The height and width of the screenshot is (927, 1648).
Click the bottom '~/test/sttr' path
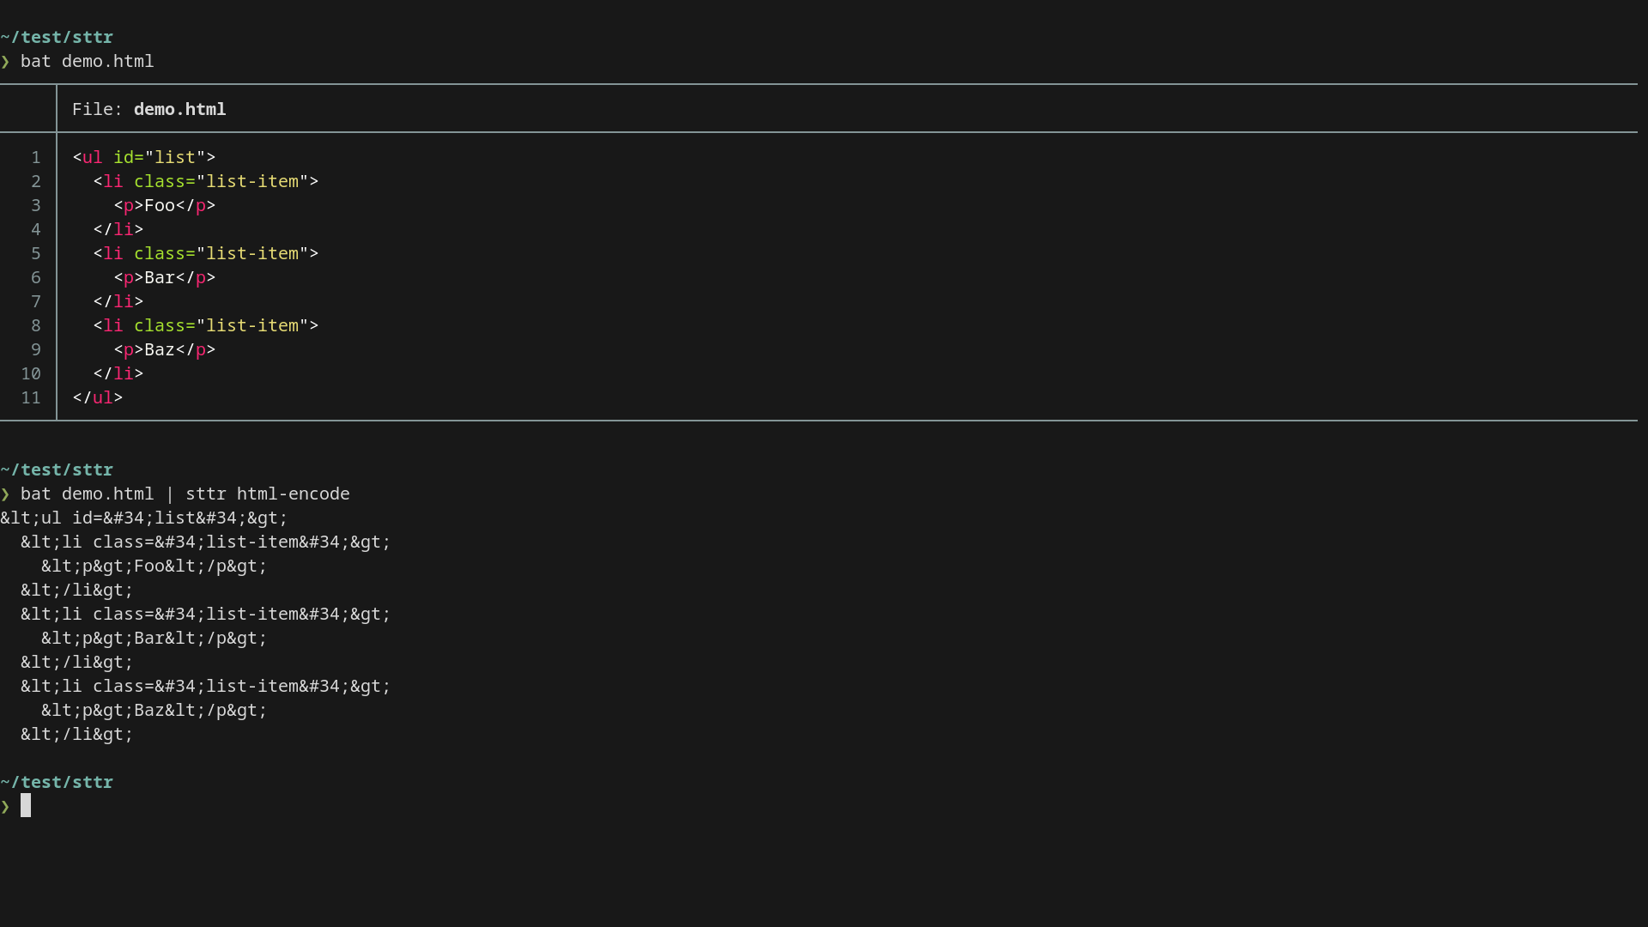click(57, 783)
